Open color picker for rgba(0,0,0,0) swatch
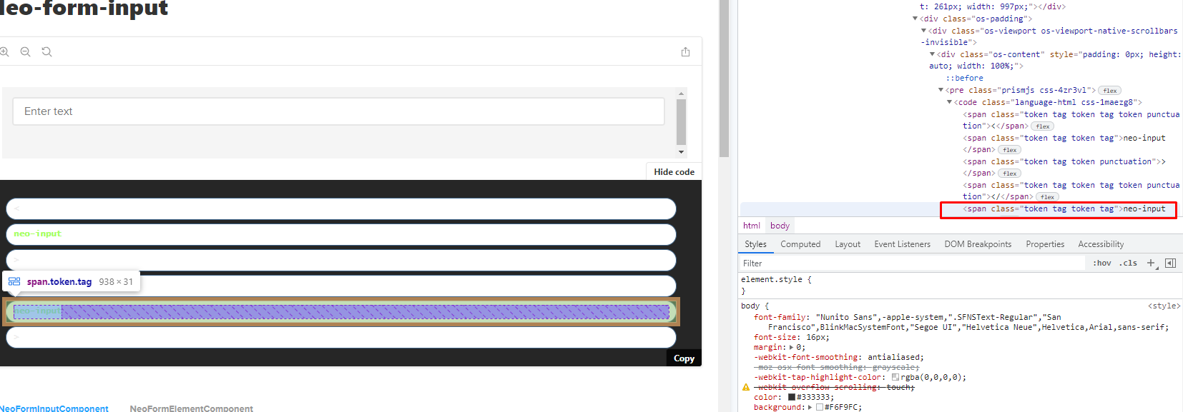The image size is (1183, 412). pyautogui.click(x=895, y=377)
